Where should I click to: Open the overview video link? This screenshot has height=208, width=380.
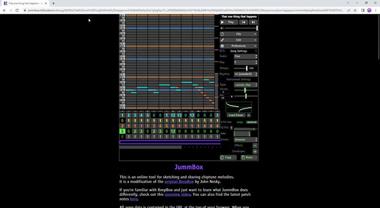click(178, 194)
